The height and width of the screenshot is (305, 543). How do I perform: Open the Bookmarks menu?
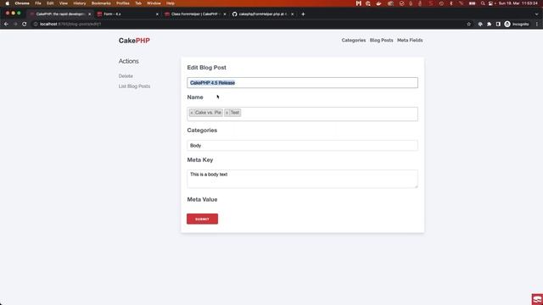(x=101, y=3)
